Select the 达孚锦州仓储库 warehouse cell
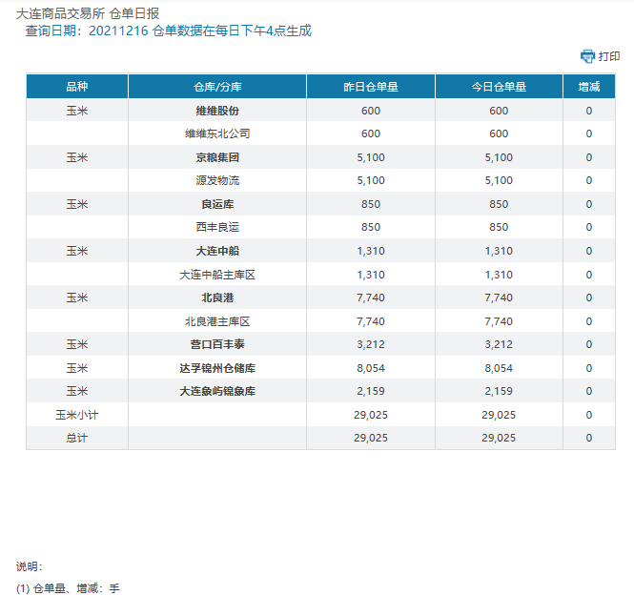 (216, 368)
